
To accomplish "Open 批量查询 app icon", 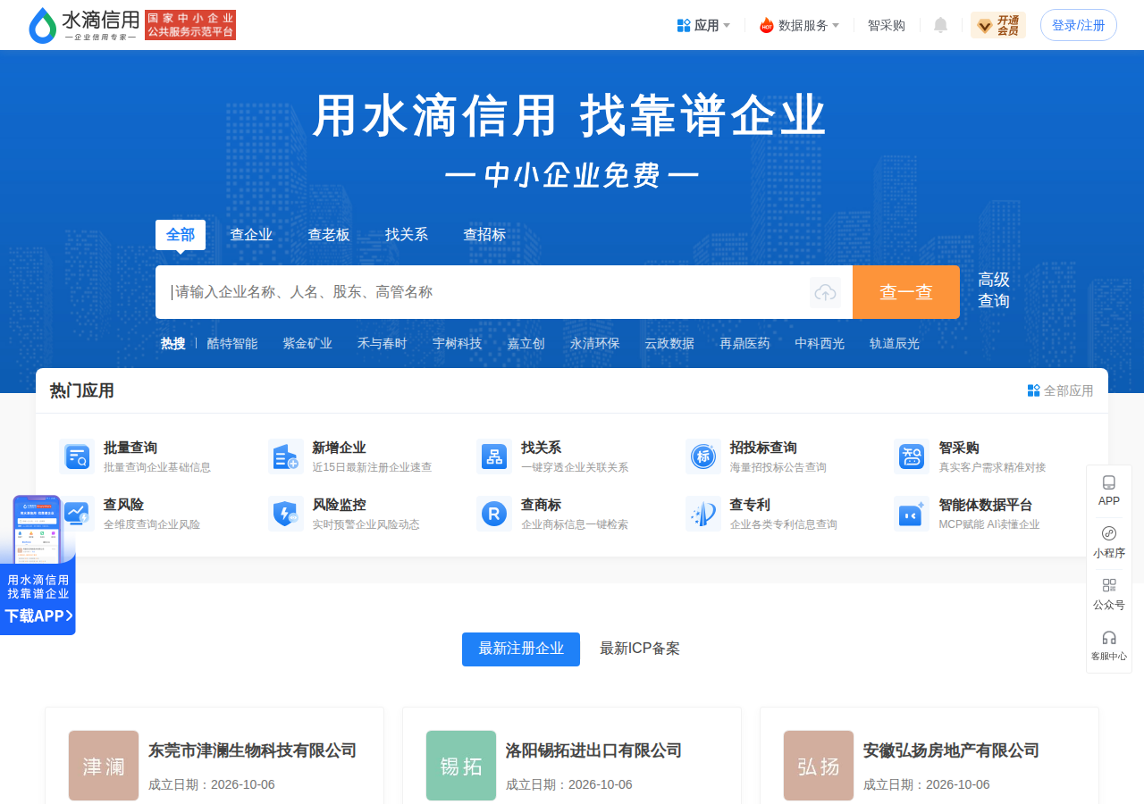I will tap(77, 456).
